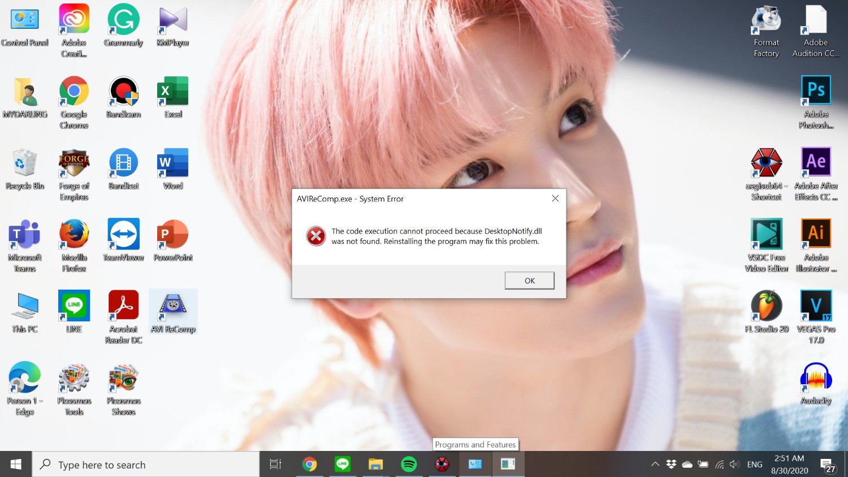The height and width of the screenshot is (477, 848).
Task: Select the Picosmos Tools desktop icon
Action: pyautogui.click(x=74, y=389)
